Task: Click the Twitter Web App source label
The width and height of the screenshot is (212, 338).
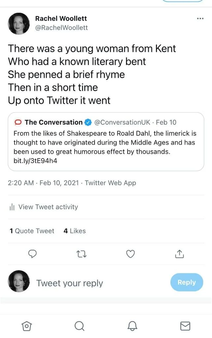Action: coord(110,183)
